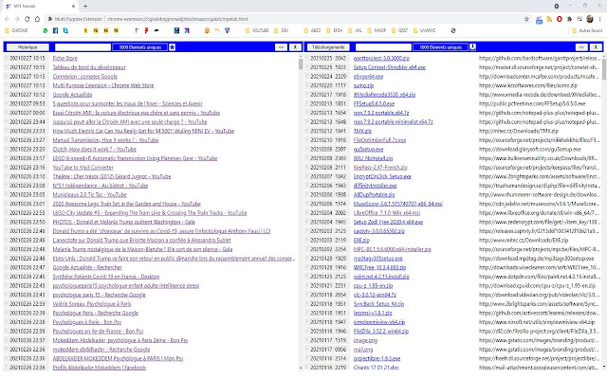Click the <> button in Téléchargements header
The height and width of the screenshot is (379, 607).
coord(581,47)
